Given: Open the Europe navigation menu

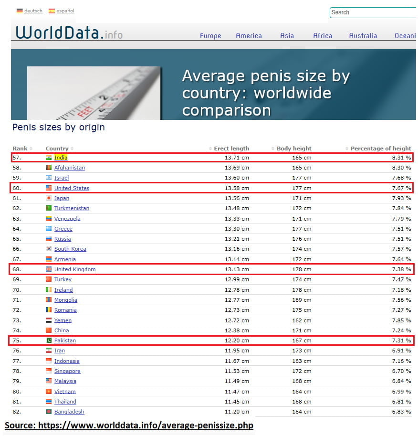Looking at the screenshot, I should click(x=210, y=36).
